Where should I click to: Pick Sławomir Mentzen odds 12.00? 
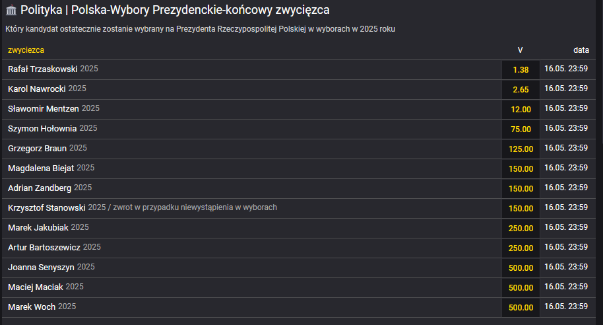[x=521, y=109]
